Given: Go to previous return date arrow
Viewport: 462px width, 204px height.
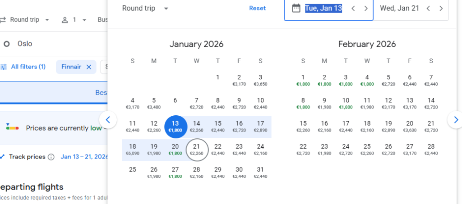Looking at the screenshot, I should (x=428, y=9).
